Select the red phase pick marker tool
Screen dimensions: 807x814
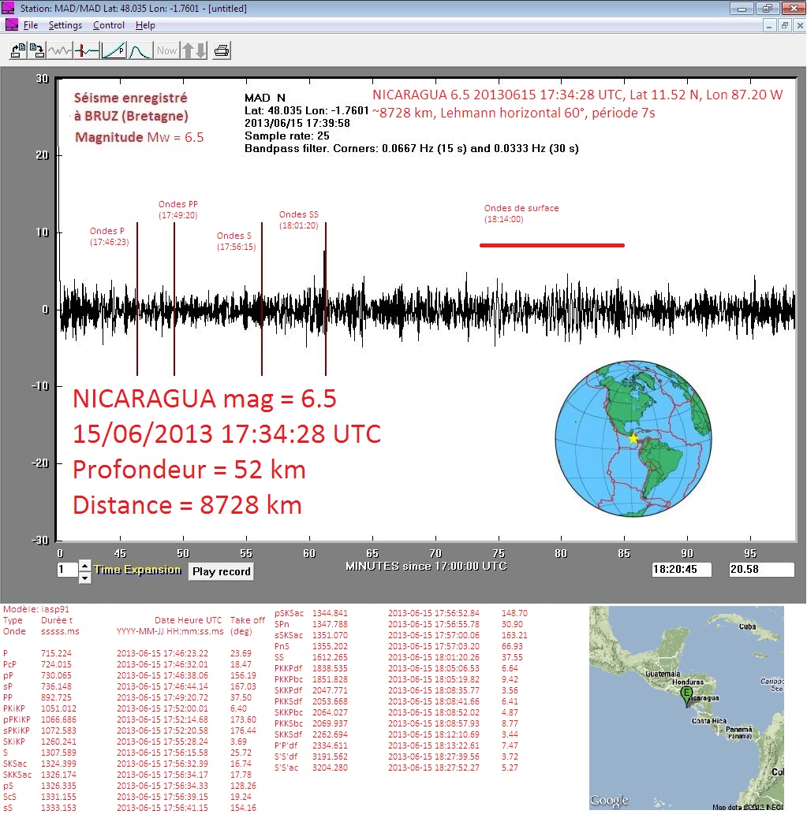tap(87, 50)
